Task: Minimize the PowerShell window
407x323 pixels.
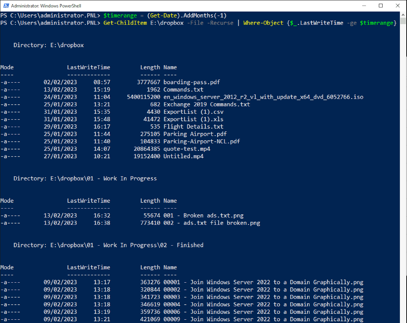Action: click(x=365, y=5)
